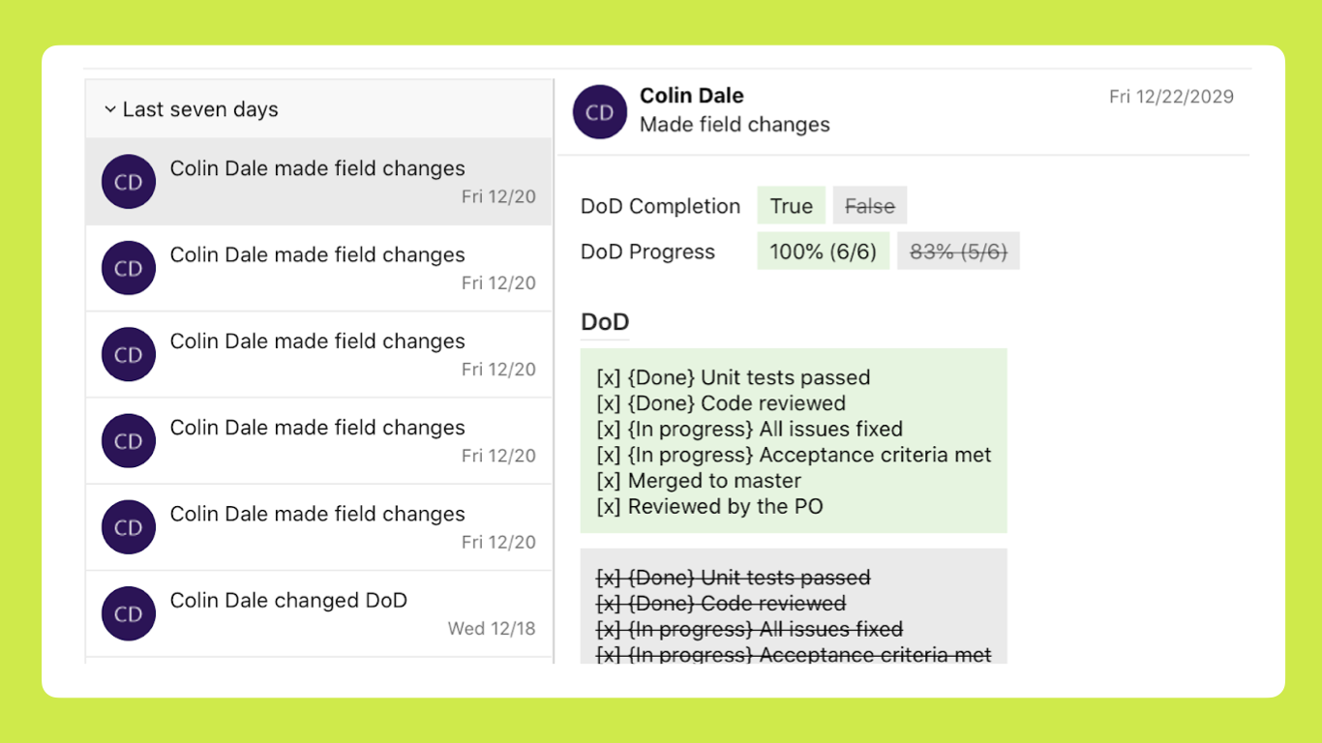This screenshot has width=1322, height=743.
Task: Click CD avatar of fifth history entry
Action: [x=129, y=527]
